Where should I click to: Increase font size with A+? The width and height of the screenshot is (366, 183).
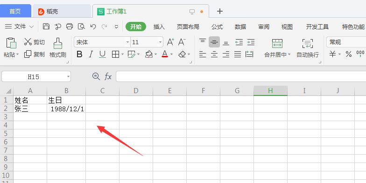[170, 42]
